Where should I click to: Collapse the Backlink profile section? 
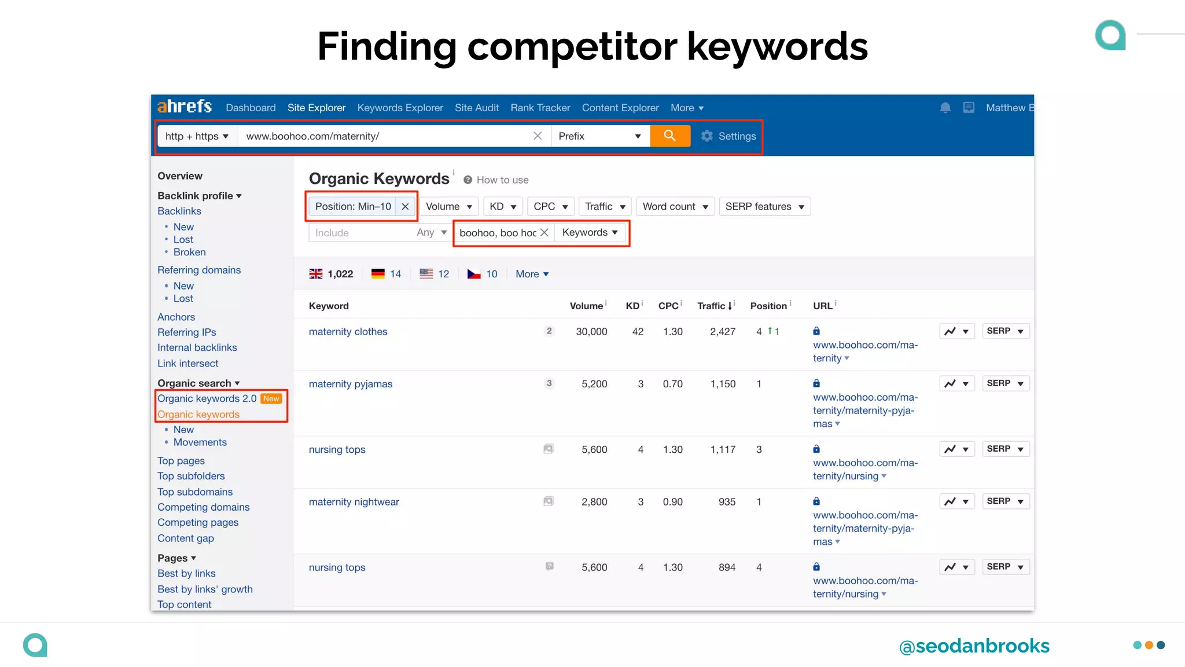click(200, 196)
